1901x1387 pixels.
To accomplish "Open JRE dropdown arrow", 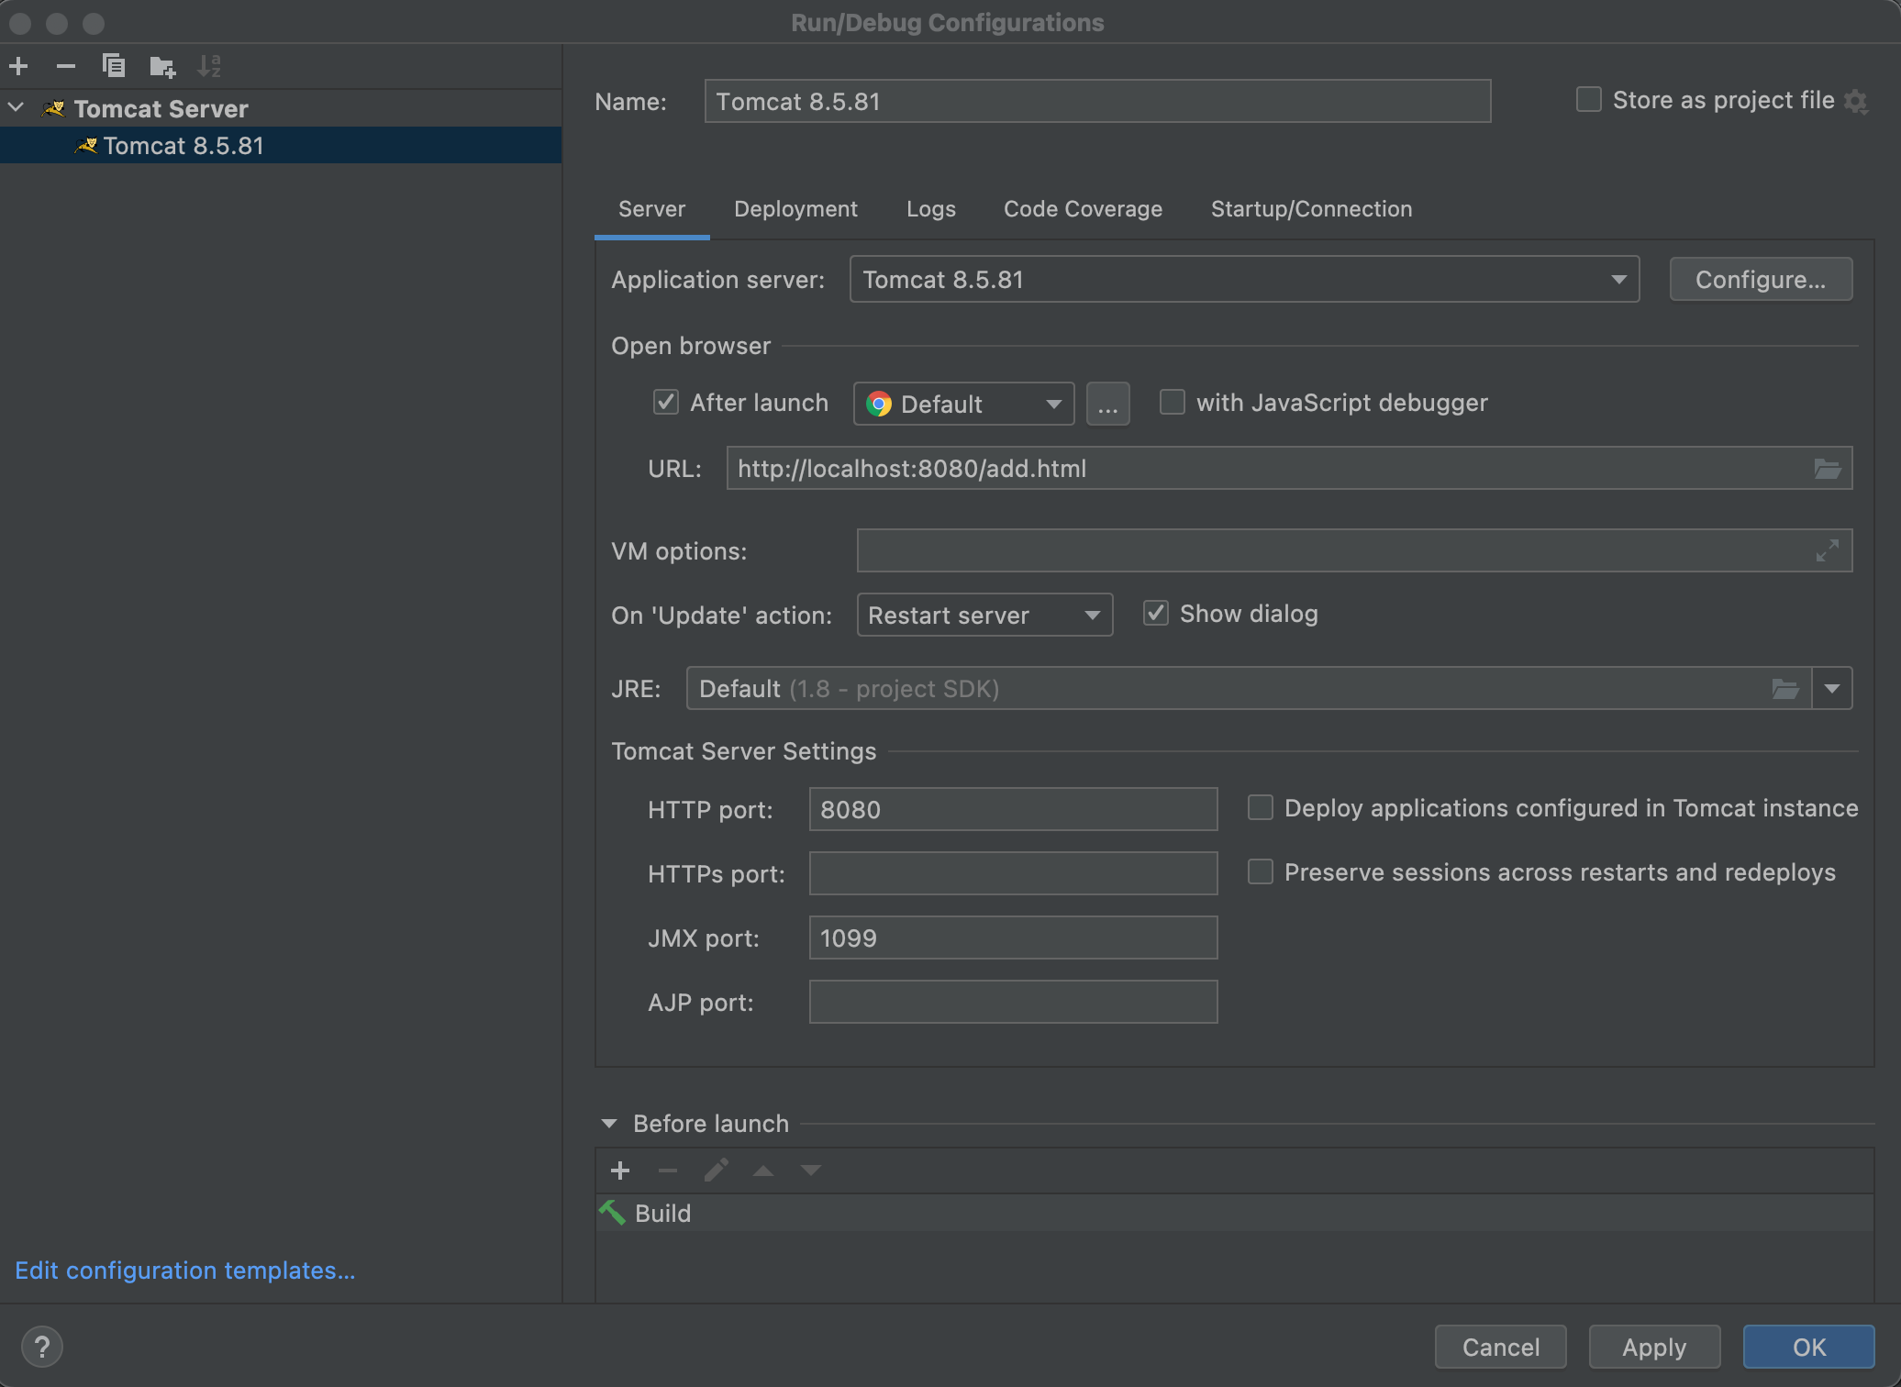I will pos(1832,689).
